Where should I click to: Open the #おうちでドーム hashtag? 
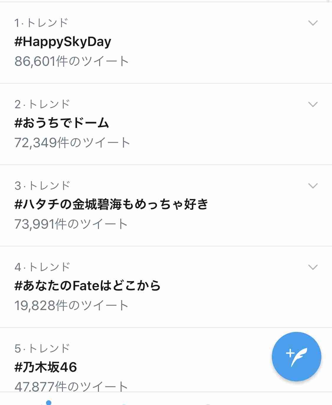pos(62,123)
